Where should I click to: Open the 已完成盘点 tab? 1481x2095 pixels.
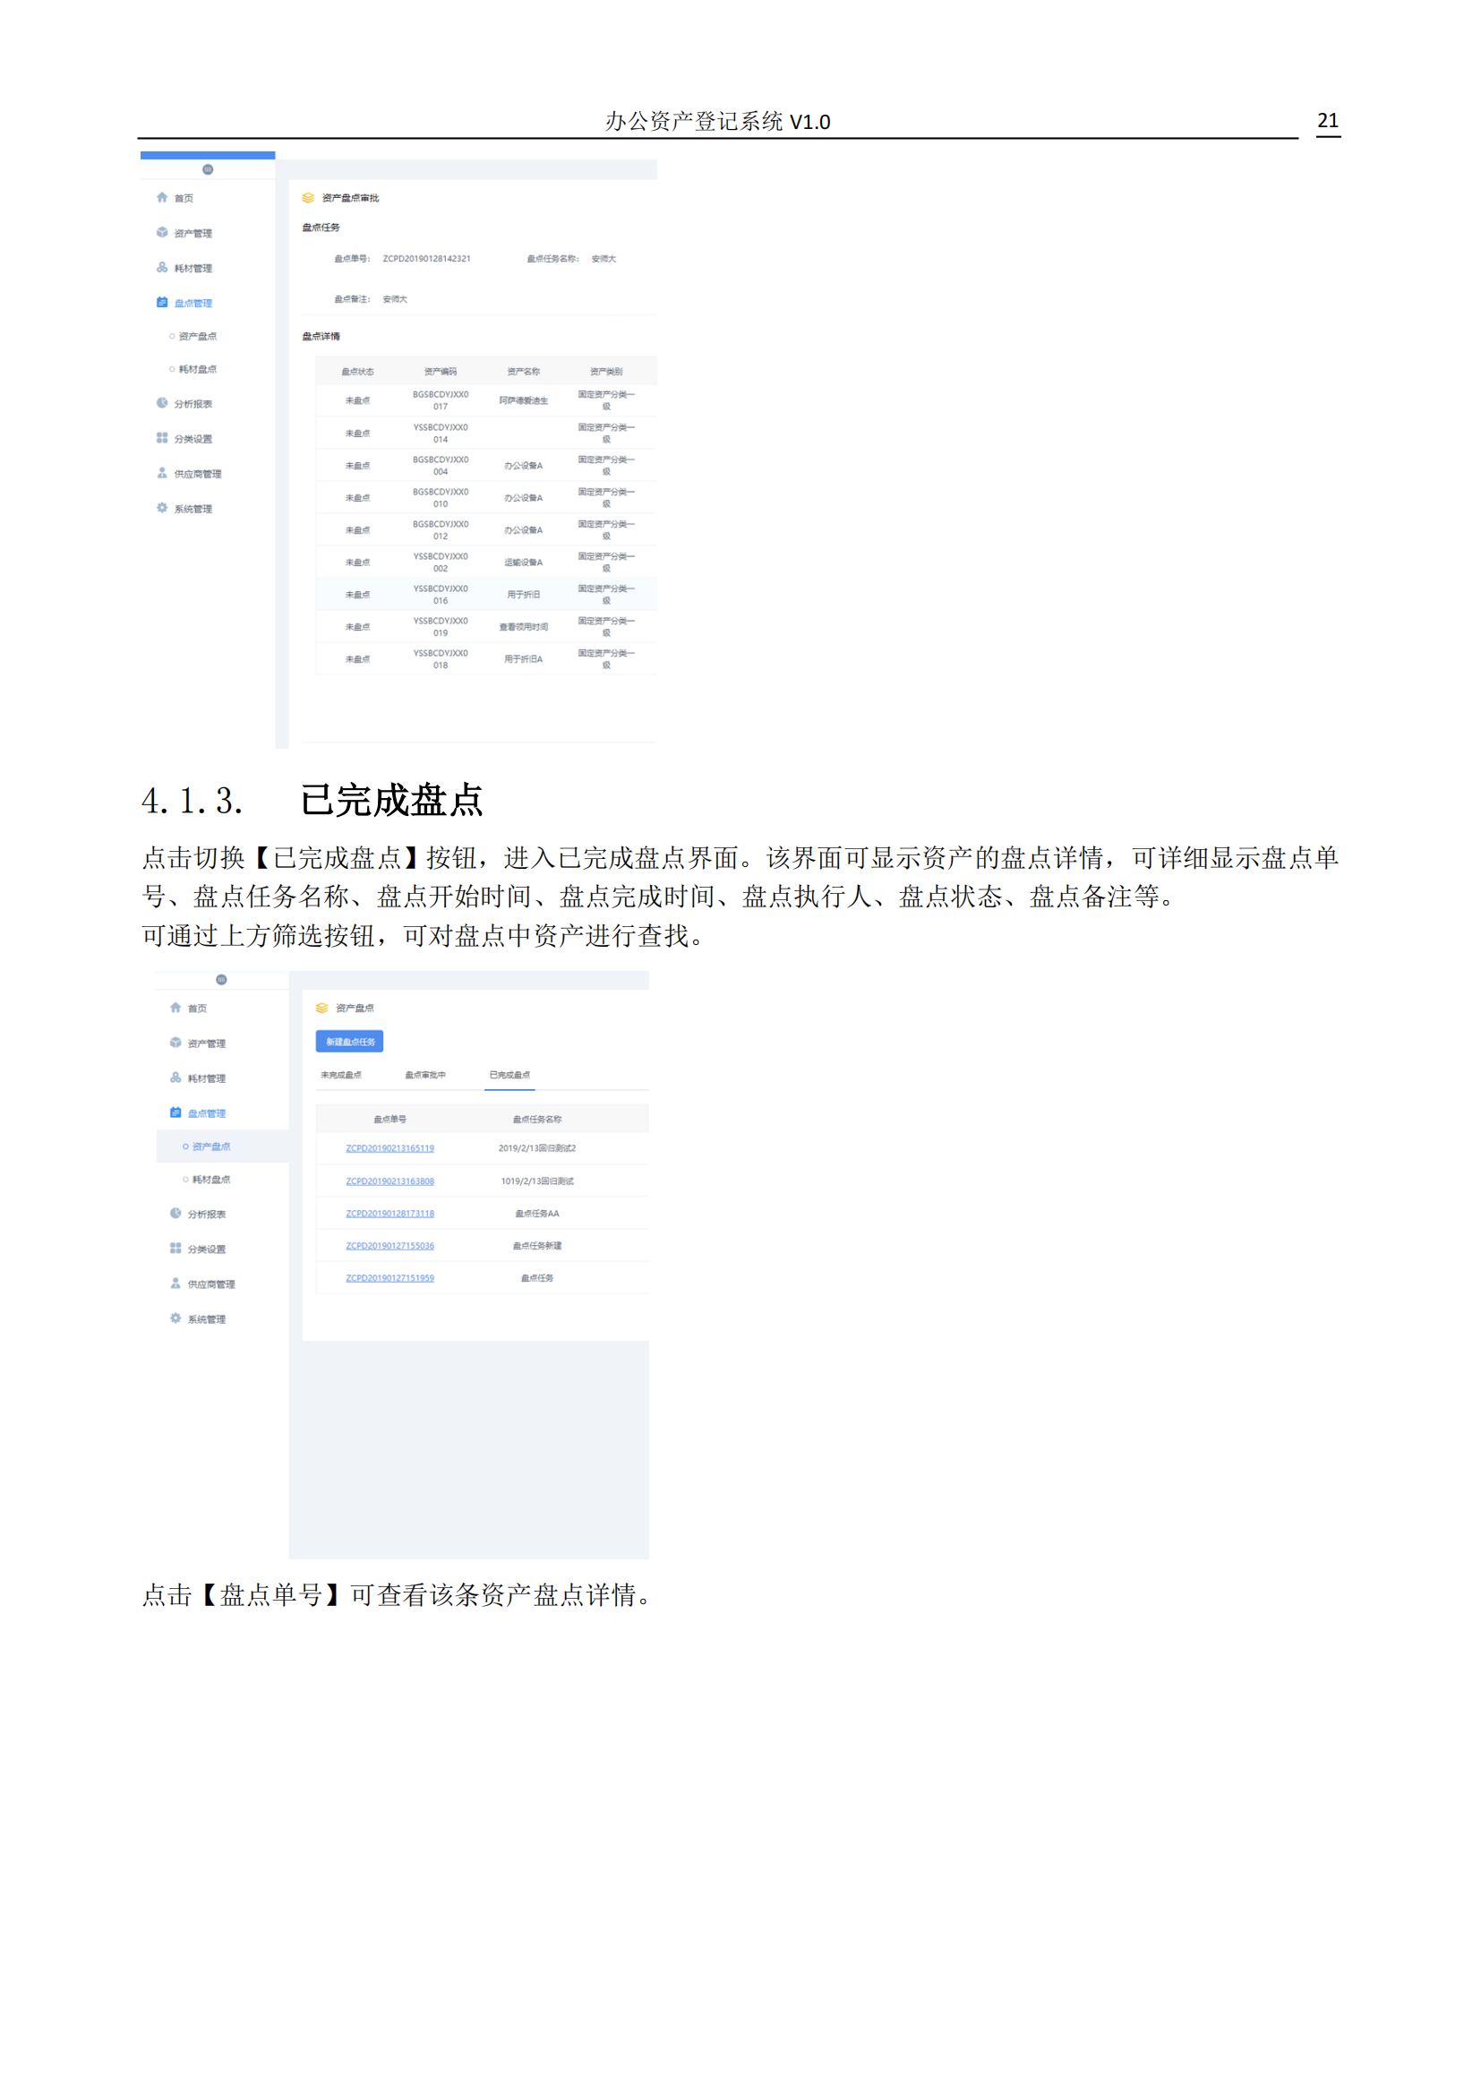tap(509, 1075)
